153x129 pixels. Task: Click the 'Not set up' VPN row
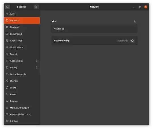point(94,29)
